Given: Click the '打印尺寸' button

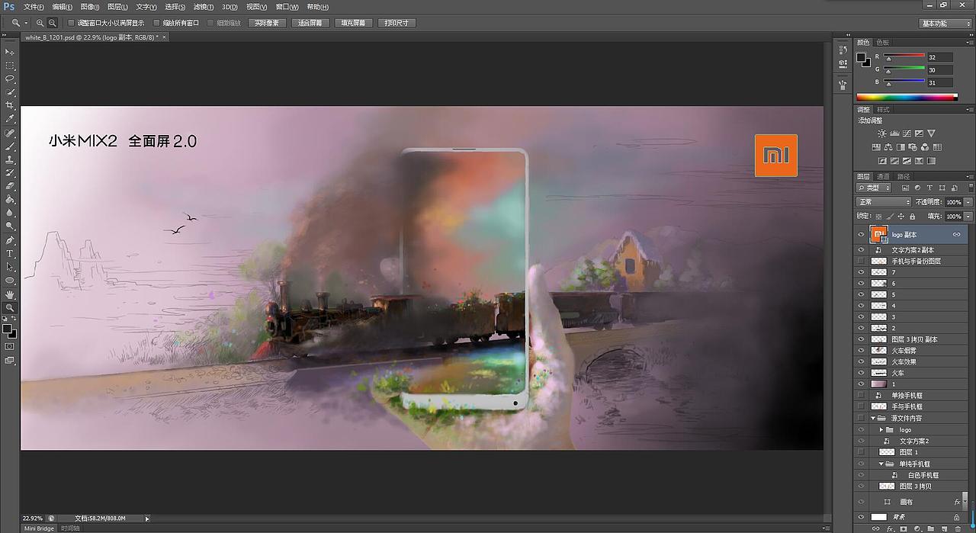Looking at the screenshot, I should [397, 23].
